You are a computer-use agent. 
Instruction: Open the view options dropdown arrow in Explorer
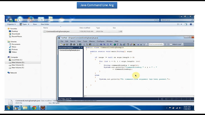[x=181, y=24]
